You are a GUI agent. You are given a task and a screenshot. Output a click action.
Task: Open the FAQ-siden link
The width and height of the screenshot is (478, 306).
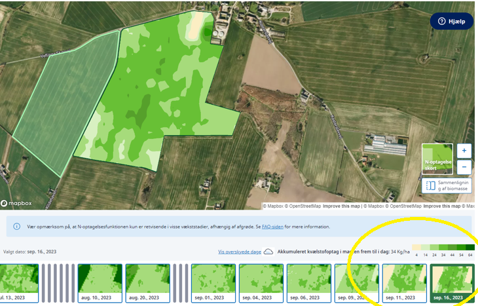click(272, 227)
